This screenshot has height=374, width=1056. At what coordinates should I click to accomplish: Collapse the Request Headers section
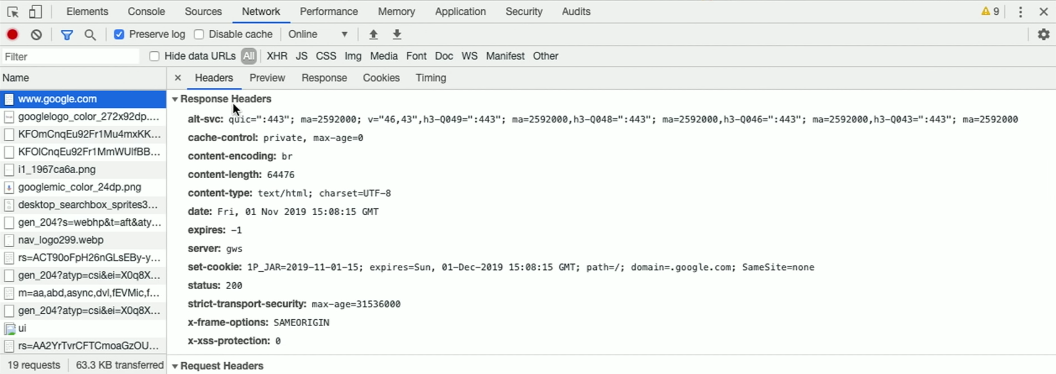point(175,366)
